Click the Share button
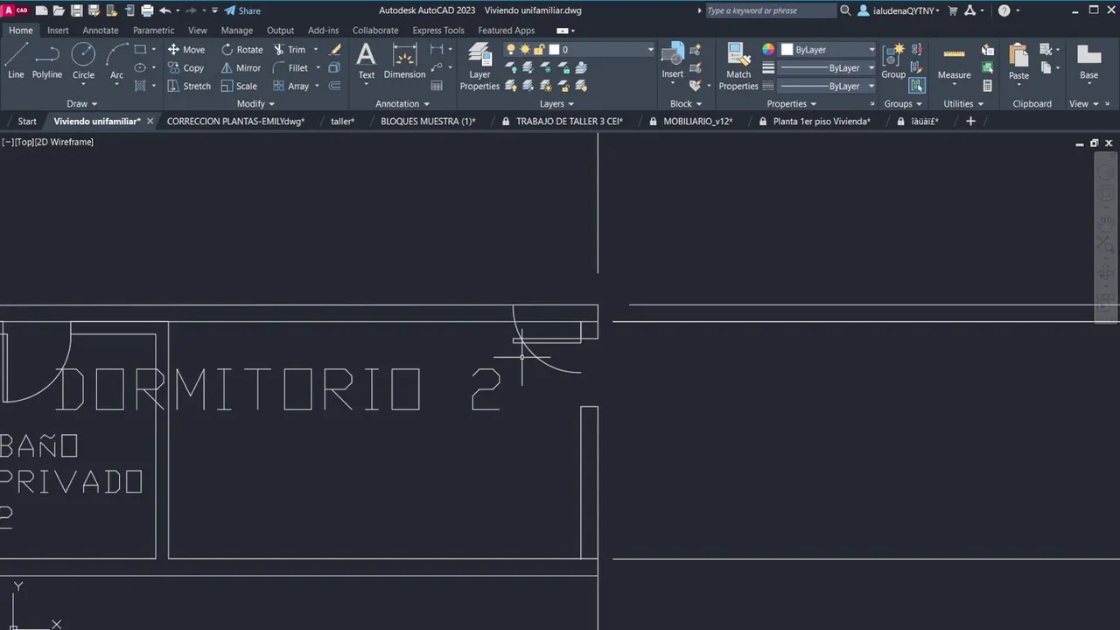Screen dimensions: 1120x630 242,10
